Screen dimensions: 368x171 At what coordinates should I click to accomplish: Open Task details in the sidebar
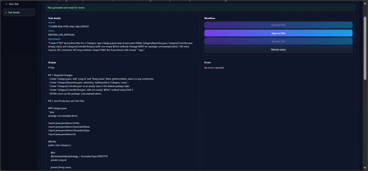click(19, 12)
